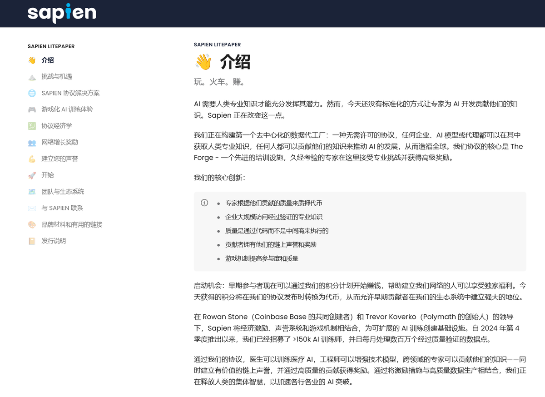
Task: Click the mountain icon next to 挑战与机遇
Action: click(32, 77)
